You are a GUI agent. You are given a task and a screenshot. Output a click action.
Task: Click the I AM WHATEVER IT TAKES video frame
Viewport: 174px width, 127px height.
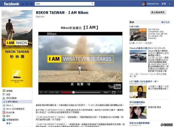click(x=80, y=59)
